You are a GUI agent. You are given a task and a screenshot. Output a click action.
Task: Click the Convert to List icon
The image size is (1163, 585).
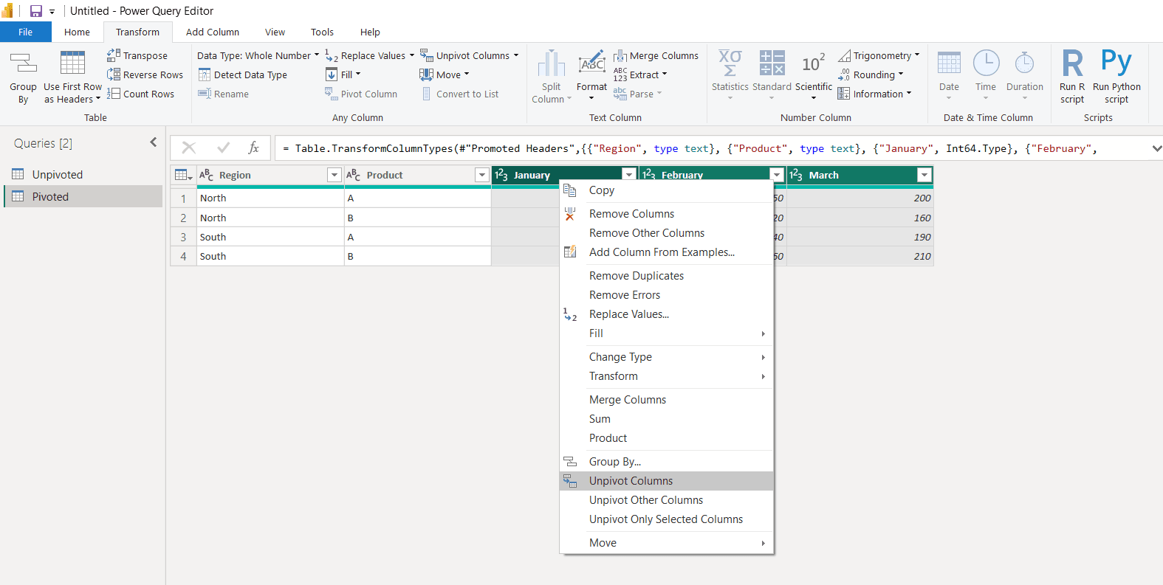tap(427, 94)
